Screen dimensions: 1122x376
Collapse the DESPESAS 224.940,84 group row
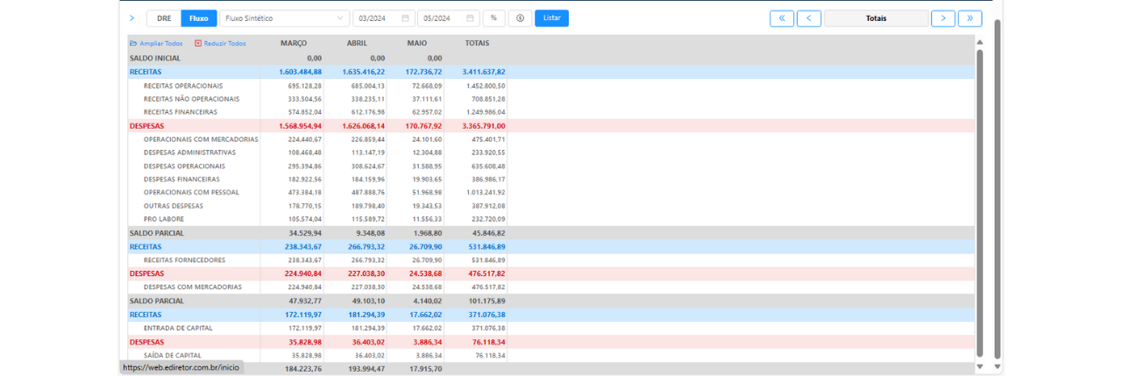pos(550,273)
